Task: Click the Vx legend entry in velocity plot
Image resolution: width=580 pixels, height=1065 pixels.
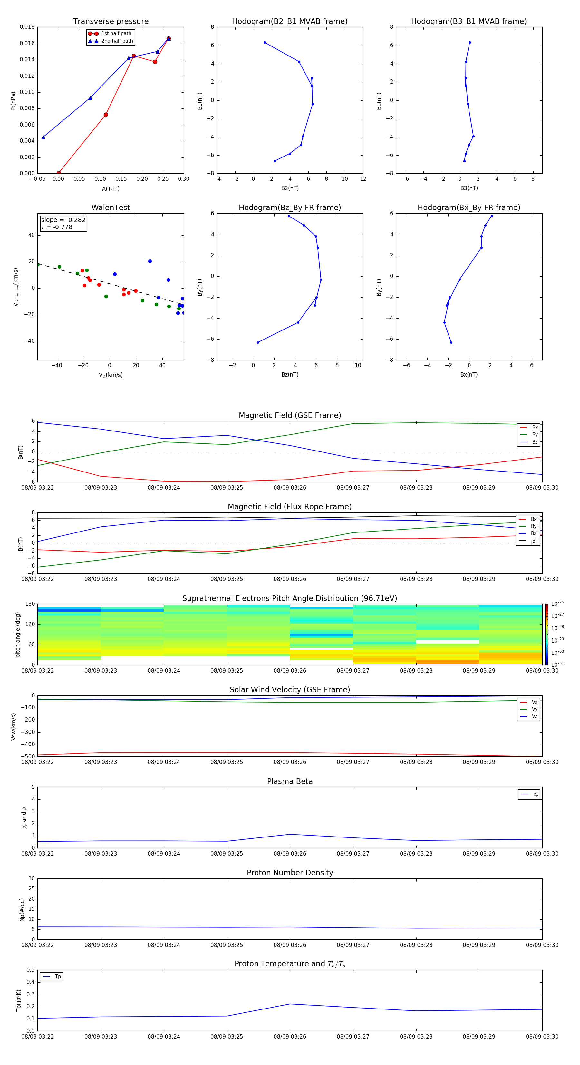Action: click(529, 702)
